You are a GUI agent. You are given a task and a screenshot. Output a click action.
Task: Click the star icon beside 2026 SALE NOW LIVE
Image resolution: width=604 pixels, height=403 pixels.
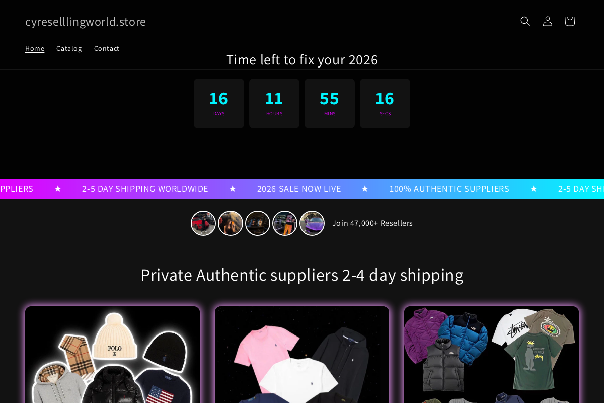[x=364, y=189]
